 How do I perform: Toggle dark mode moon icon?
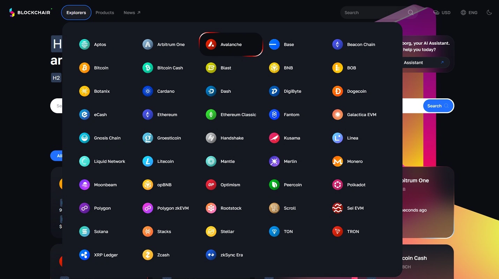[x=489, y=13]
